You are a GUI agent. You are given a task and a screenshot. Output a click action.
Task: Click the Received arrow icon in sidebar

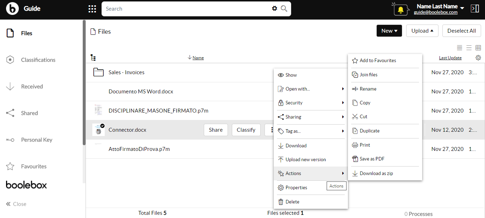tap(10, 86)
